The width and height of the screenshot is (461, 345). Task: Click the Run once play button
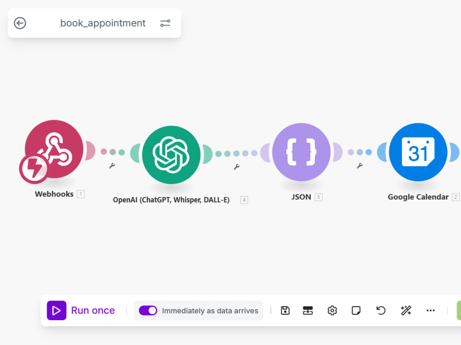[x=56, y=310]
